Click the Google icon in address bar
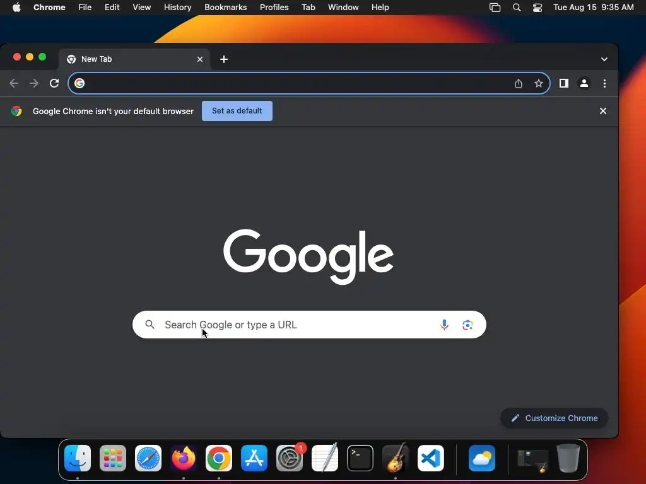Image resolution: width=646 pixels, height=484 pixels. coord(79,84)
